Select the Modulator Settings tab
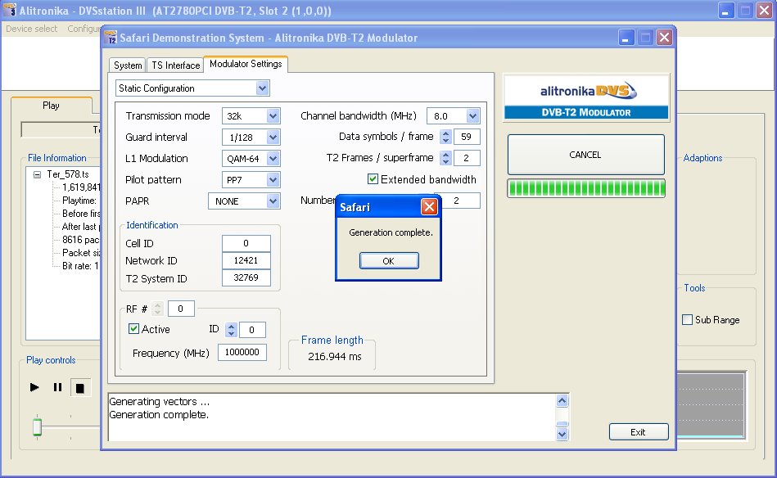777x478 pixels. [246, 64]
